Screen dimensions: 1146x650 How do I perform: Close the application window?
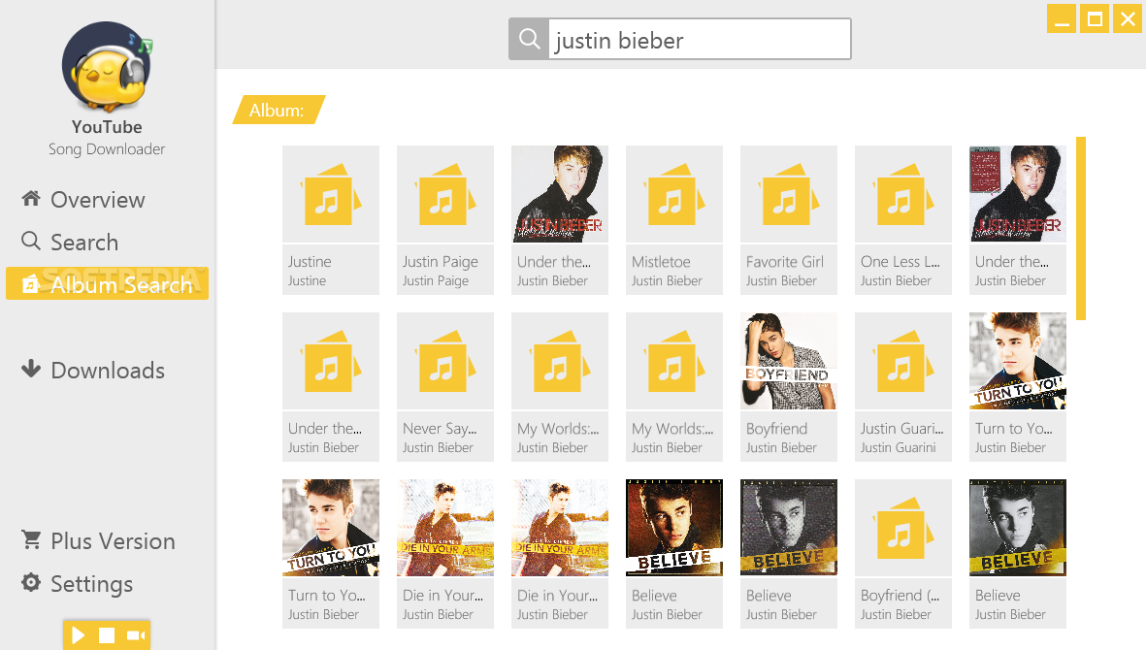click(x=1127, y=19)
